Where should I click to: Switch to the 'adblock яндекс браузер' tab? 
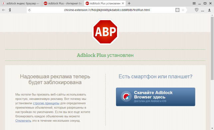pos(21,3)
